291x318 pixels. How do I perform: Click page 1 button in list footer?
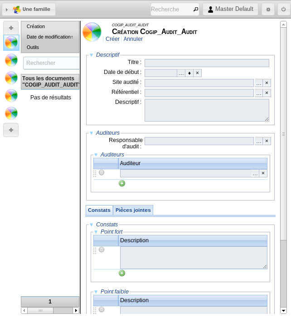pos(50,302)
